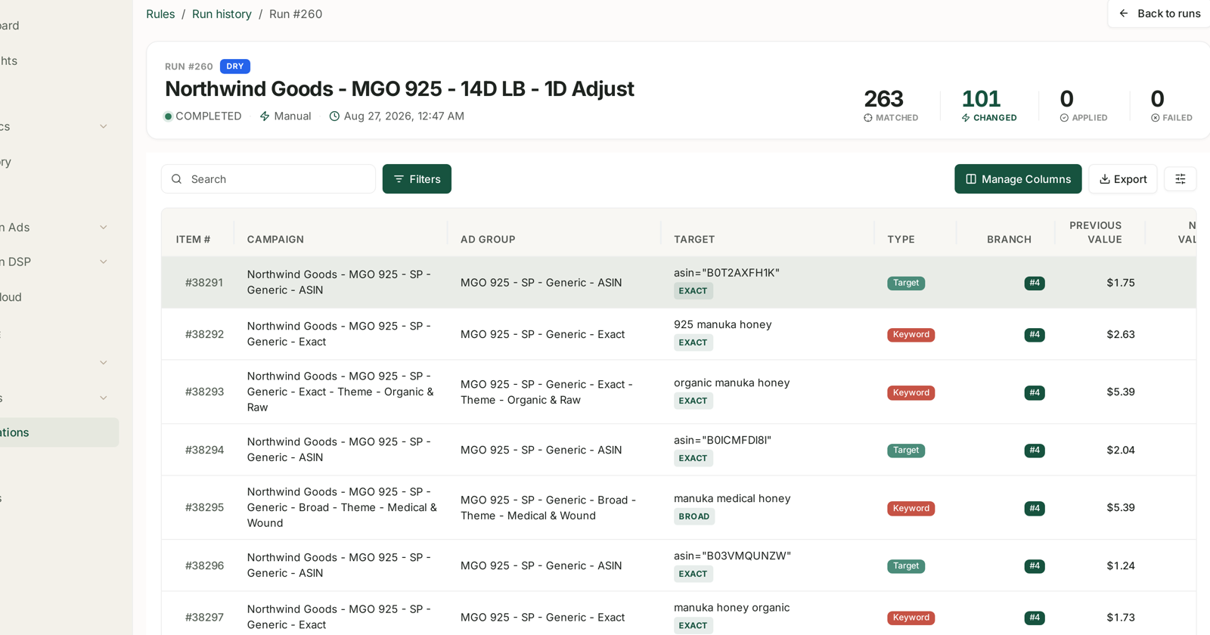Image resolution: width=1210 pixels, height=635 pixels.
Task: Focus the Search input field
Action: [268, 179]
